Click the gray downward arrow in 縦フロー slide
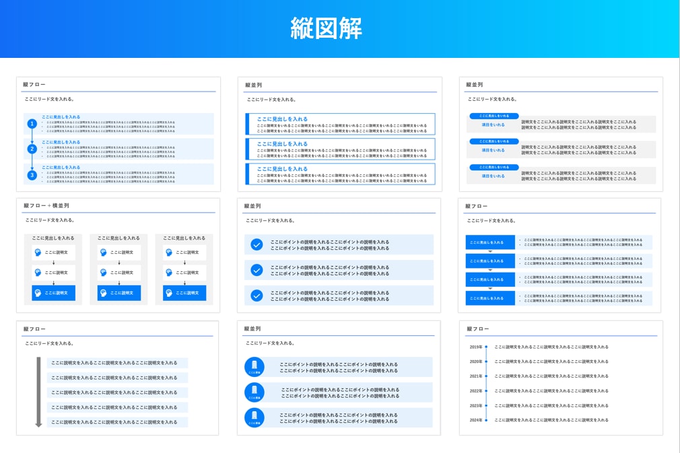680x453 pixels. tap(38, 392)
